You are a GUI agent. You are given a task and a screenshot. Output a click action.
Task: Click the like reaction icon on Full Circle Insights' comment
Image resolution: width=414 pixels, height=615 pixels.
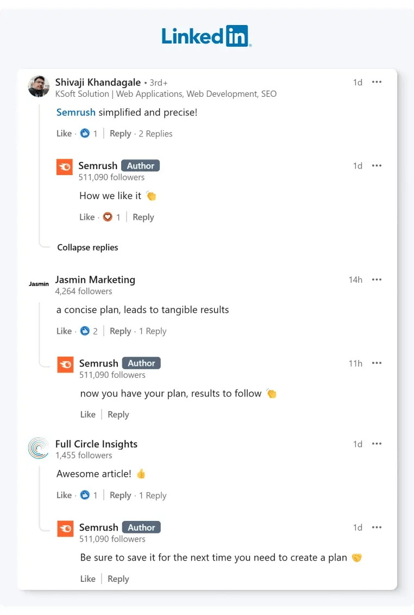click(x=85, y=495)
